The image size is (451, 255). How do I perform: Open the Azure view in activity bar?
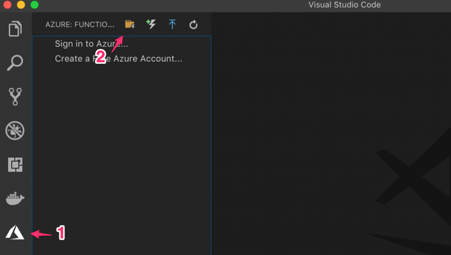pyautogui.click(x=15, y=233)
